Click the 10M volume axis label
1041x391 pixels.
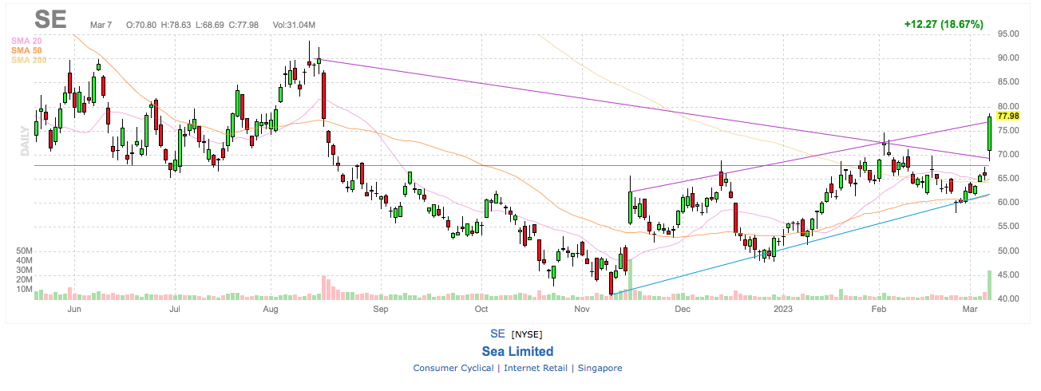tap(23, 289)
